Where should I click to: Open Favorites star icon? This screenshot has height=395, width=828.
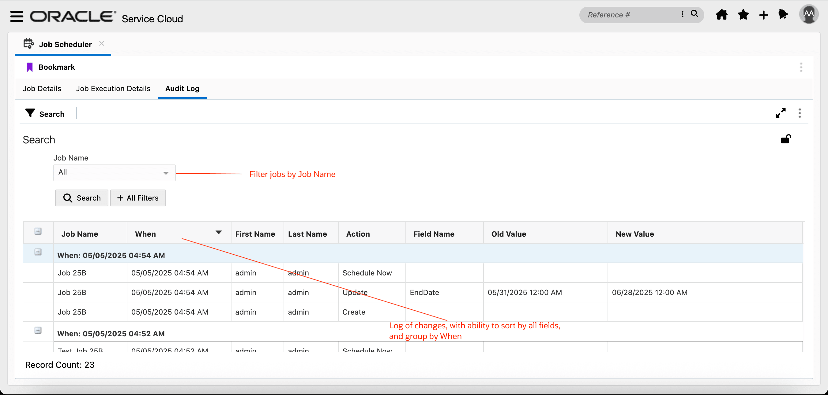(x=743, y=15)
